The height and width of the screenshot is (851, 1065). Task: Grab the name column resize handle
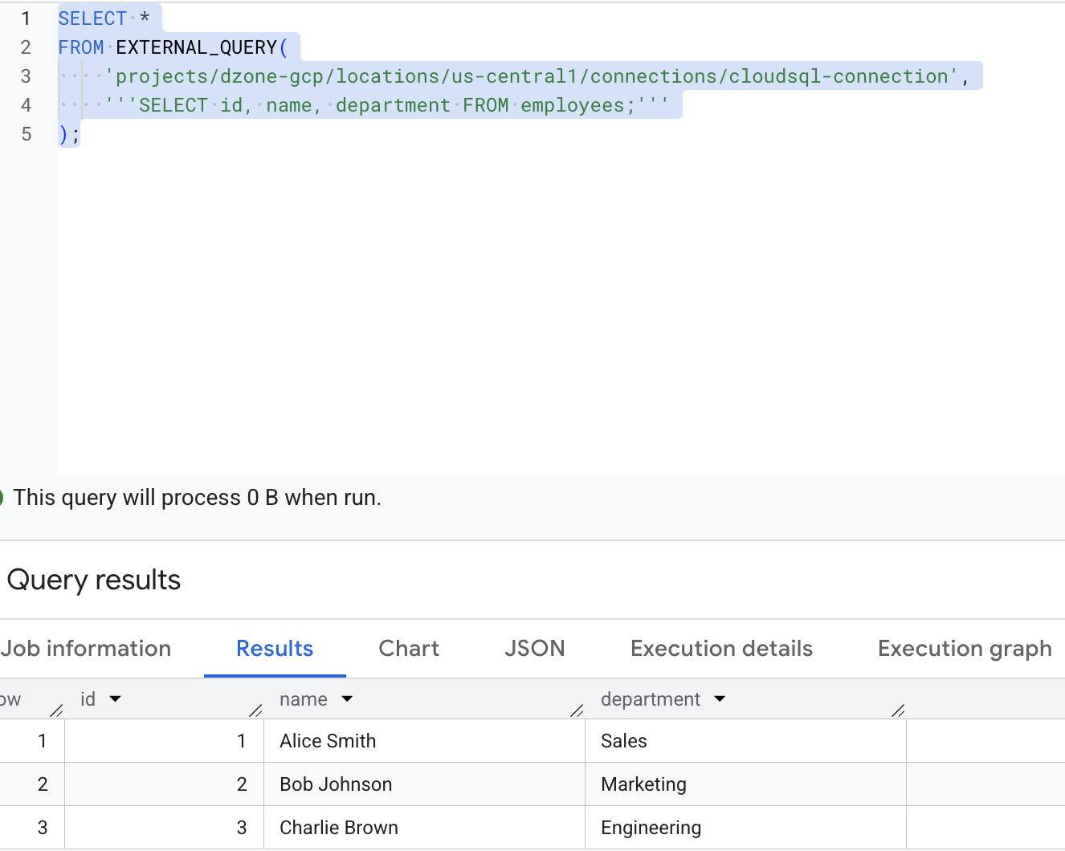coord(577,710)
